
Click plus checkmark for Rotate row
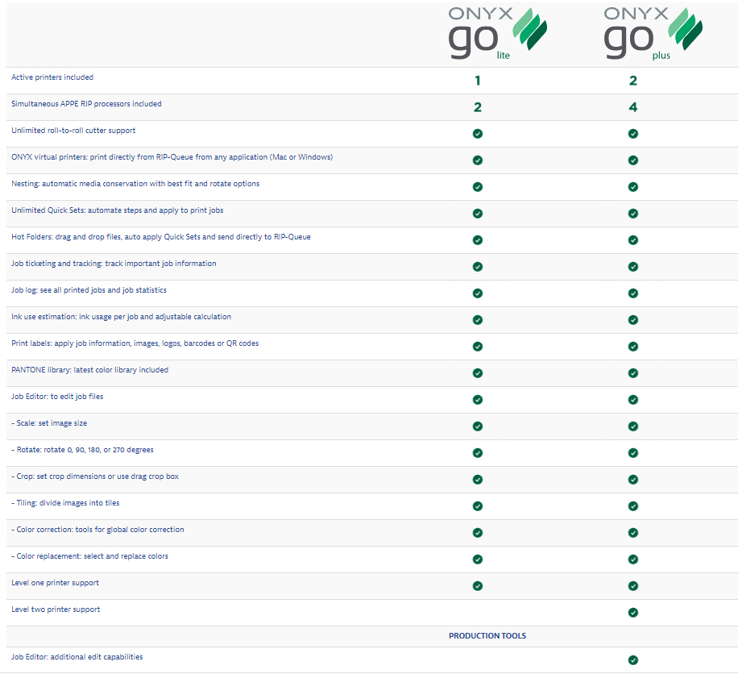pyautogui.click(x=633, y=453)
